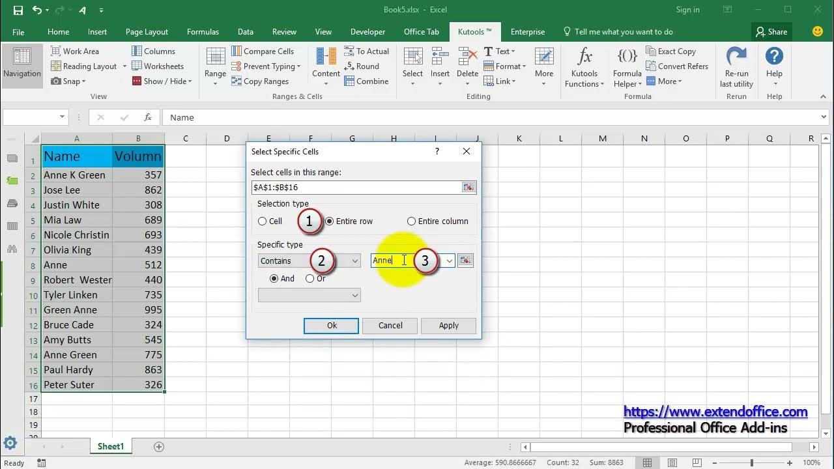Run the Exact Copy formula tool
834x469 pixels.
click(x=671, y=51)
